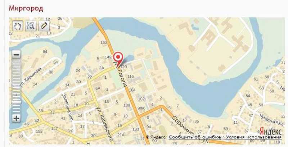This screenshot has width=288, height=147.
Task: Open the Сообщить об ошибке link
Action: [195, 137]
